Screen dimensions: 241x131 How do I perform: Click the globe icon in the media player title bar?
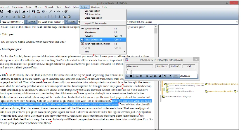[127, 60]
